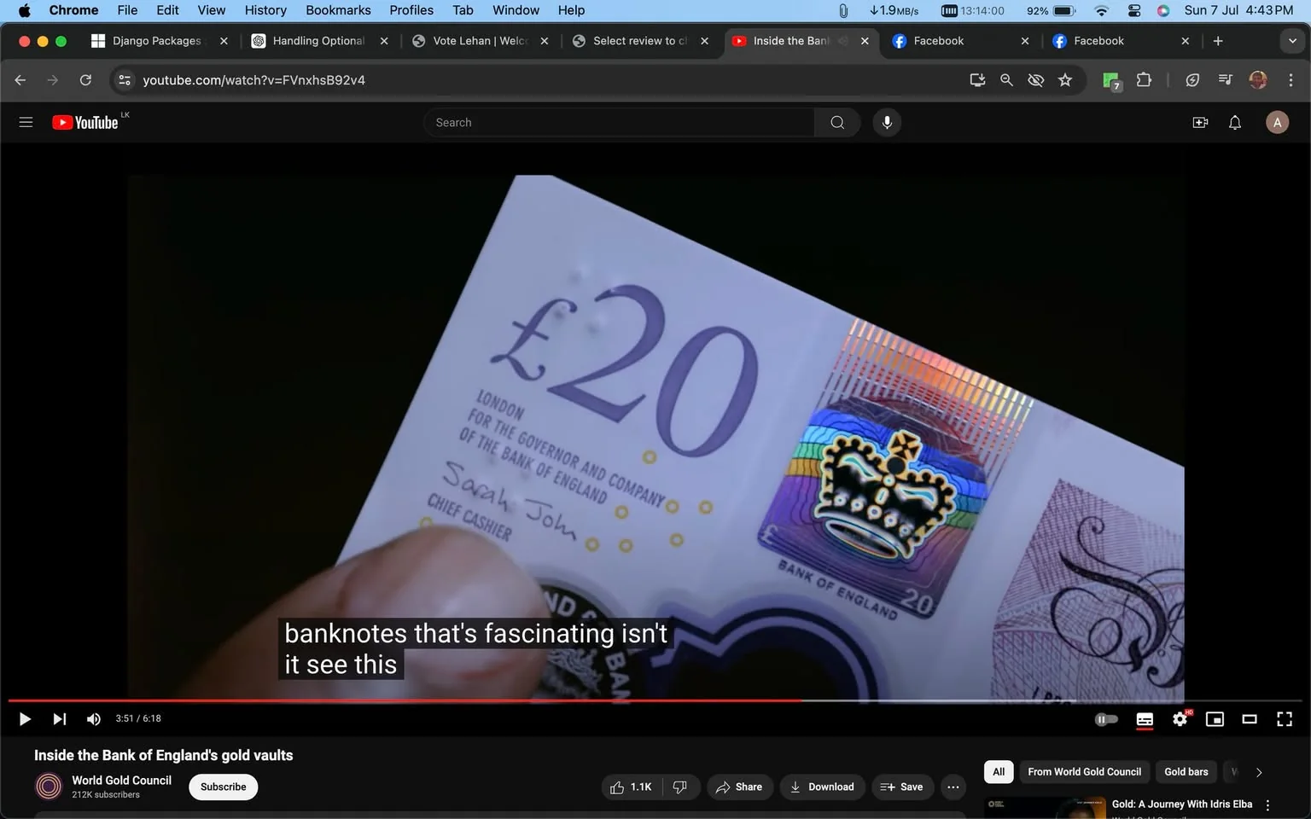
Task: Open the Bookmarks menu
Action: click(338, 10)
